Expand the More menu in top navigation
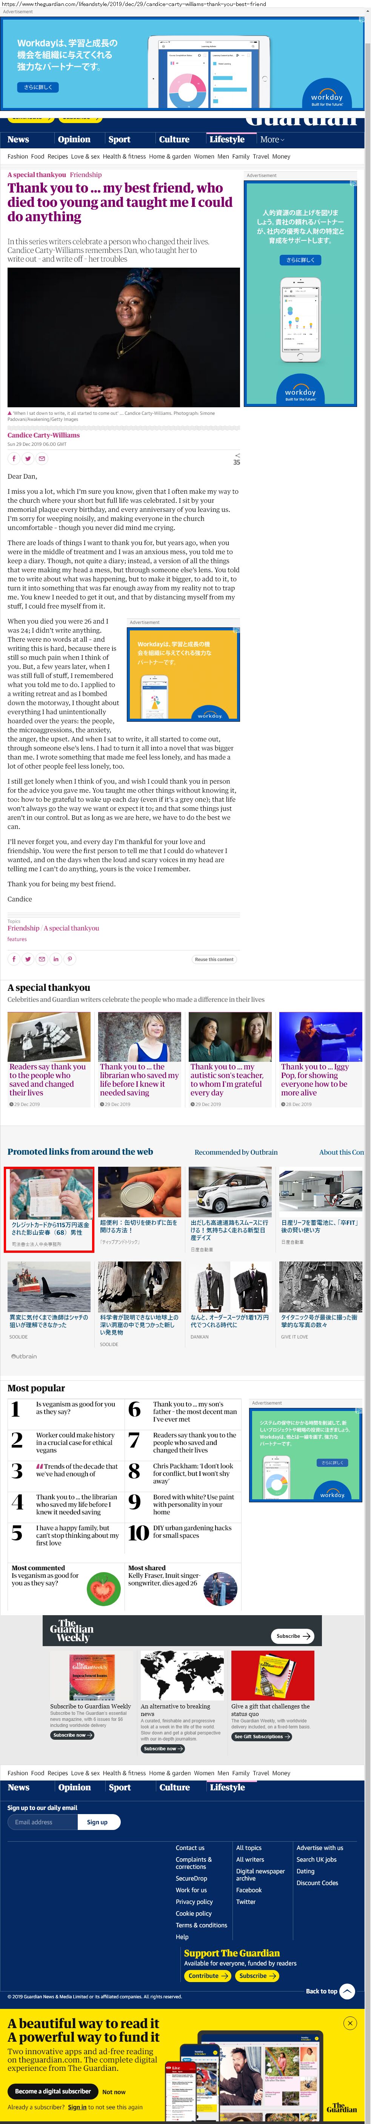 coord(271,139)
